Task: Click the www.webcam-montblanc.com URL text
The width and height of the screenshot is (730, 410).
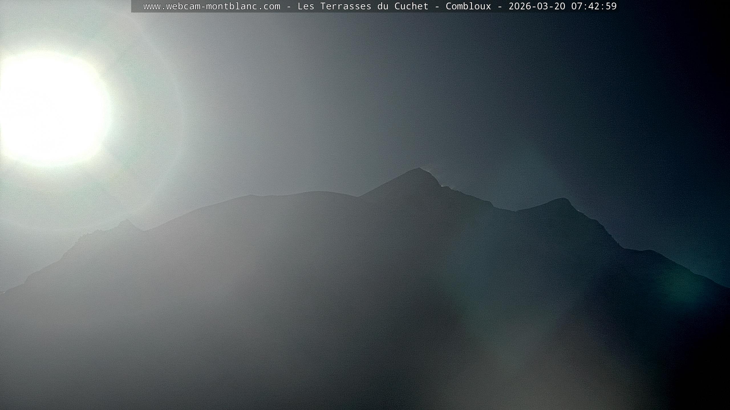Action: click(x=212, y=6)
